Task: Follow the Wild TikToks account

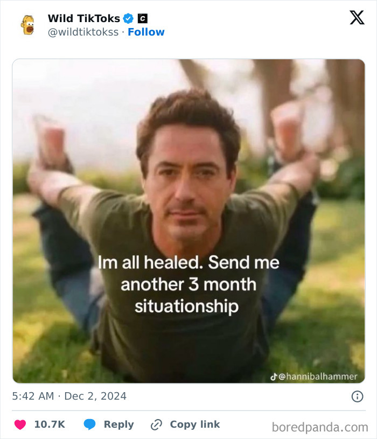Action: (x=146, y=32)
